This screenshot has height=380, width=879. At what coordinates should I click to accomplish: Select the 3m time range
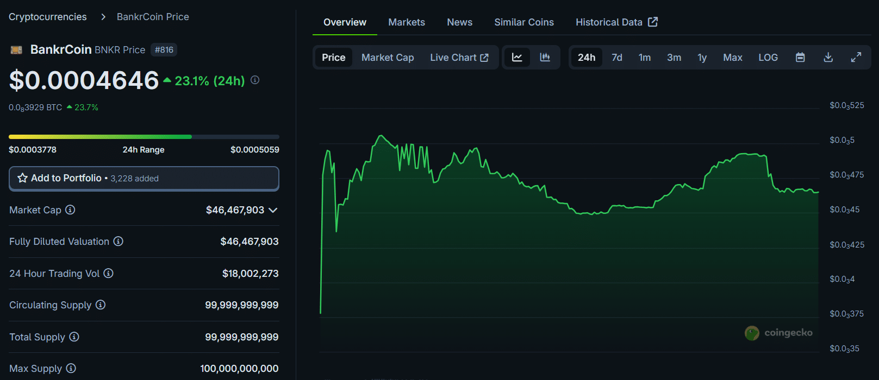click(674, 58)
